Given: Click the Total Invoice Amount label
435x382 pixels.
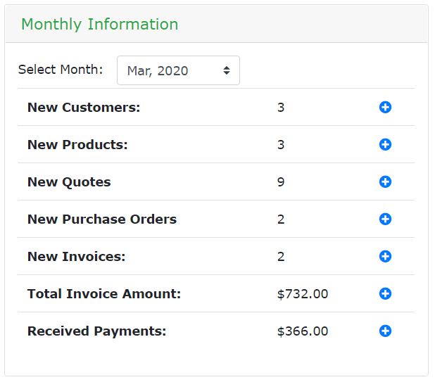Looking at the screenshot, I should pos(104,294).
